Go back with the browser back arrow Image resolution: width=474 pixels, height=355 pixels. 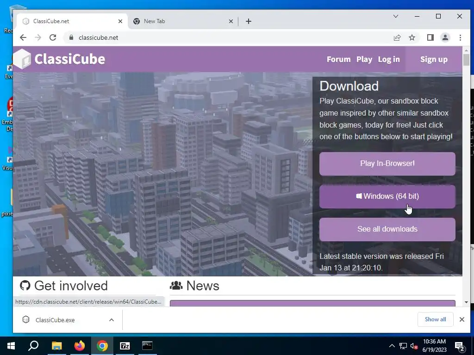tap(23, 37)
